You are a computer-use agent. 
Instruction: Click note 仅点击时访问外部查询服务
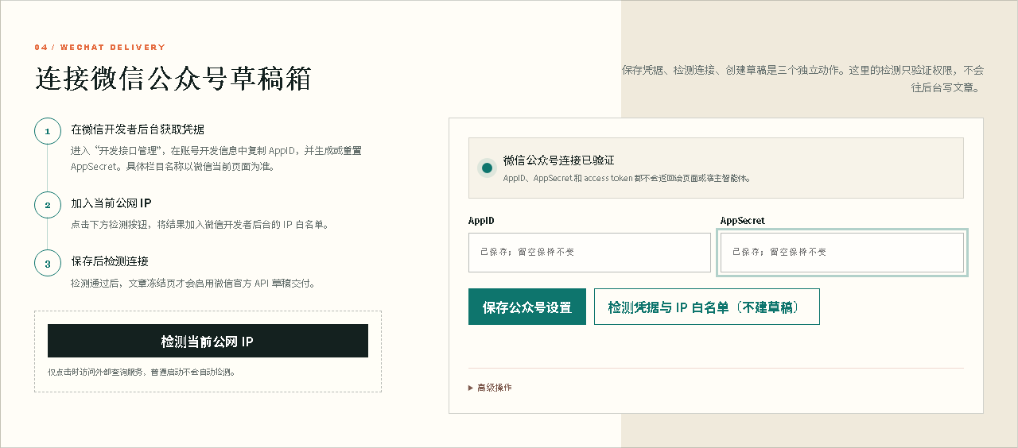point(142,372)
